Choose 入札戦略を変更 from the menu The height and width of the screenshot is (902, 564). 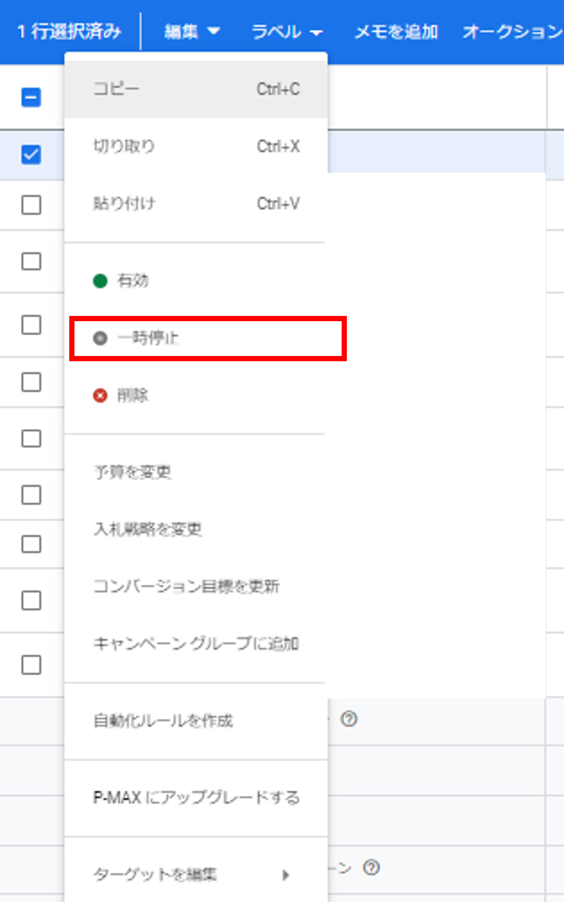(x=196, y=529)
